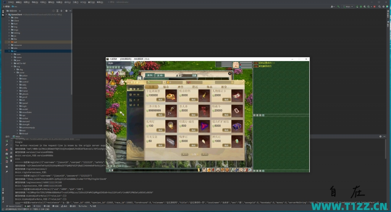This screenshot has width=391, height=212.
Task: Select the 锦盒 shop tab
Action: pyautogui.click(x=166, y=87)
